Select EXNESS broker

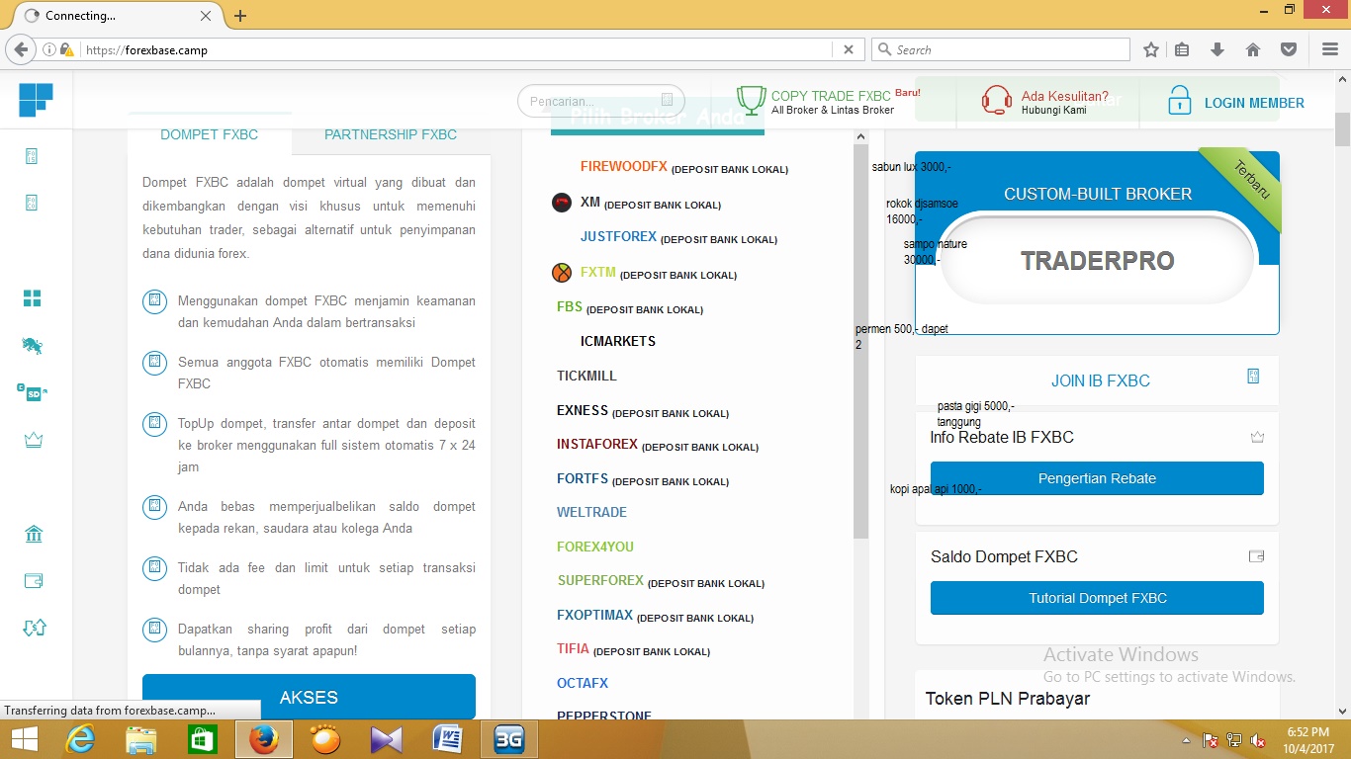click(x=583, y=410)
